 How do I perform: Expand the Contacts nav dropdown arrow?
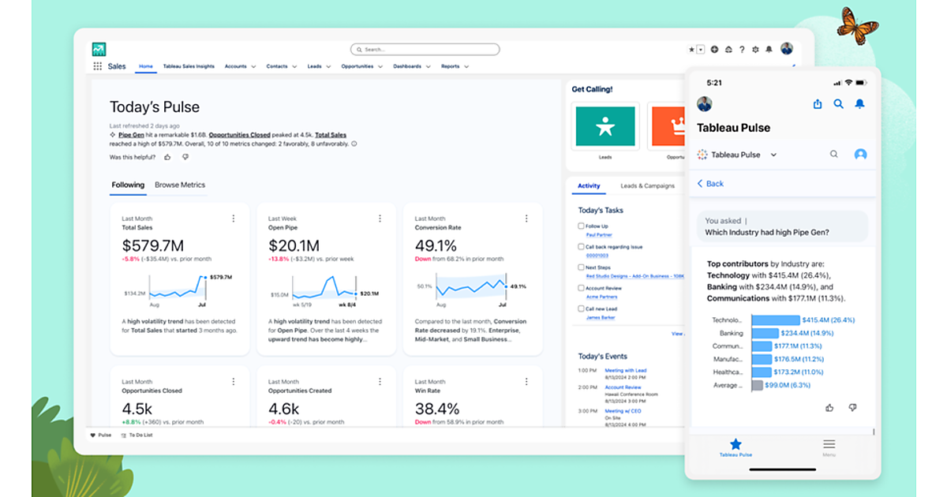point(294,67)
